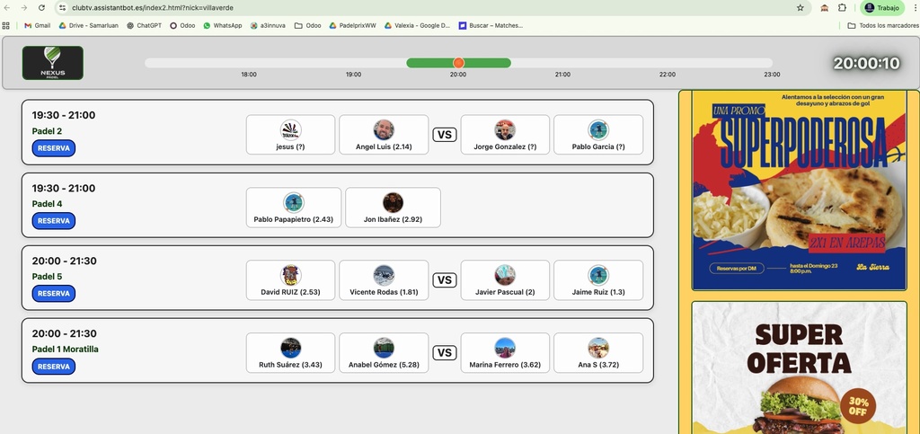Click Jon Ibañez profile picture
The image size is (920, 434).
(393, 202)
